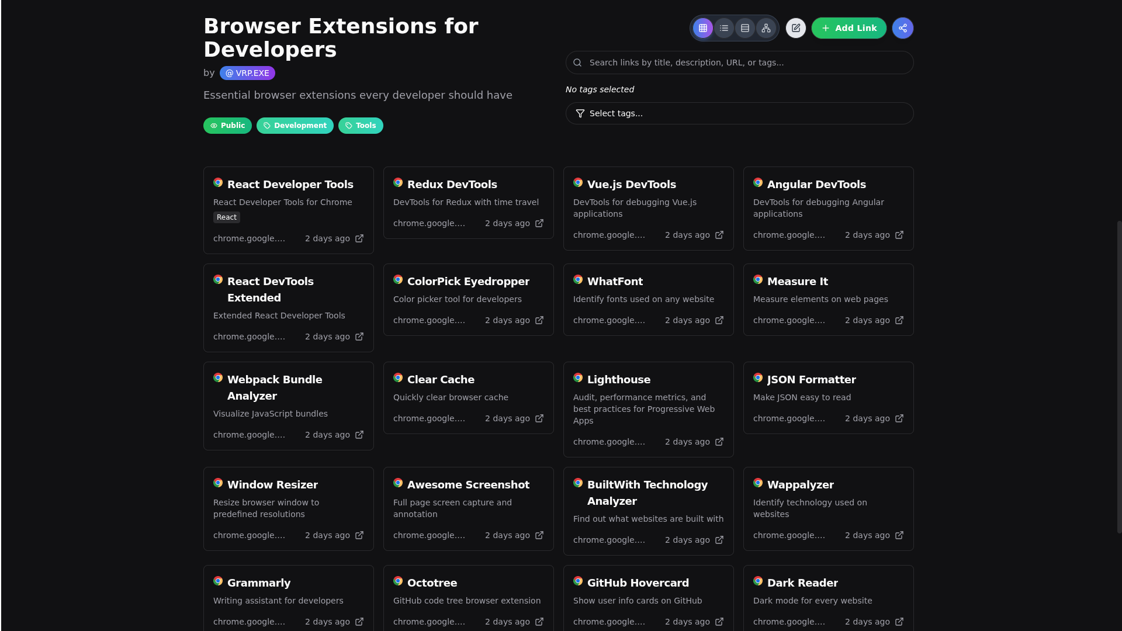The width and height of the screenshot is (1122, 631).
Task: Click 'Find out what websites are built with'
Action: (x=648, y=519)
